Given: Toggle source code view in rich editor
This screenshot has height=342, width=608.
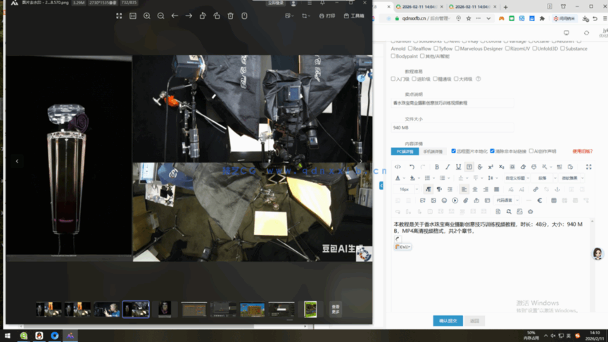Looking at the screenshot, I should click(x=398, y=167).
